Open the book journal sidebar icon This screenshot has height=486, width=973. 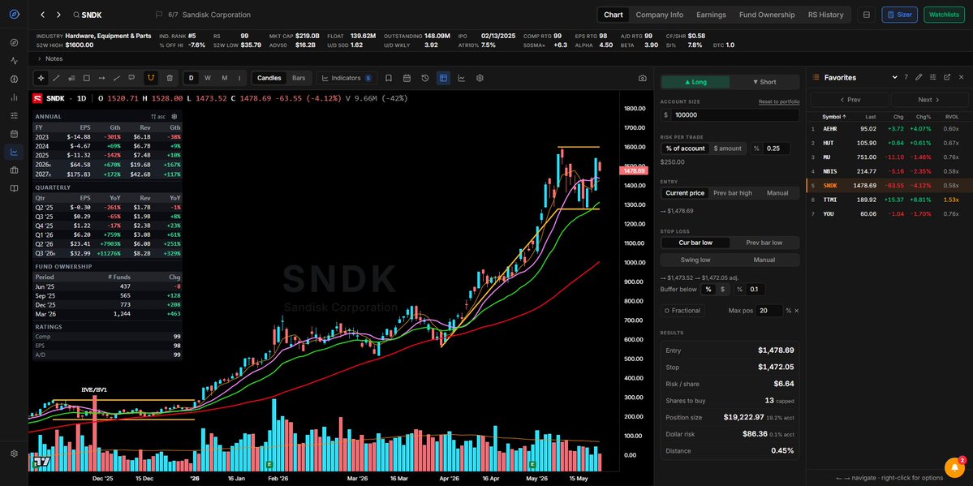point(15,188)
